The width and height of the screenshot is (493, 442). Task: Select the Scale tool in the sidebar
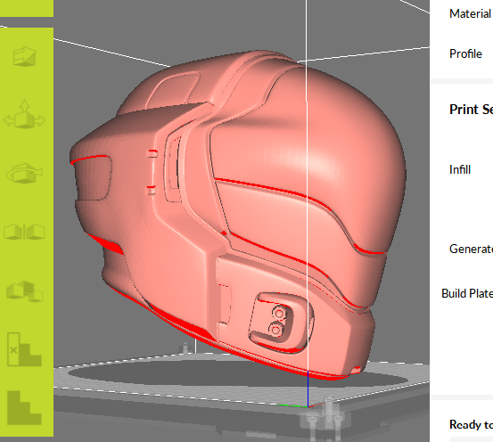coord(24,56)
